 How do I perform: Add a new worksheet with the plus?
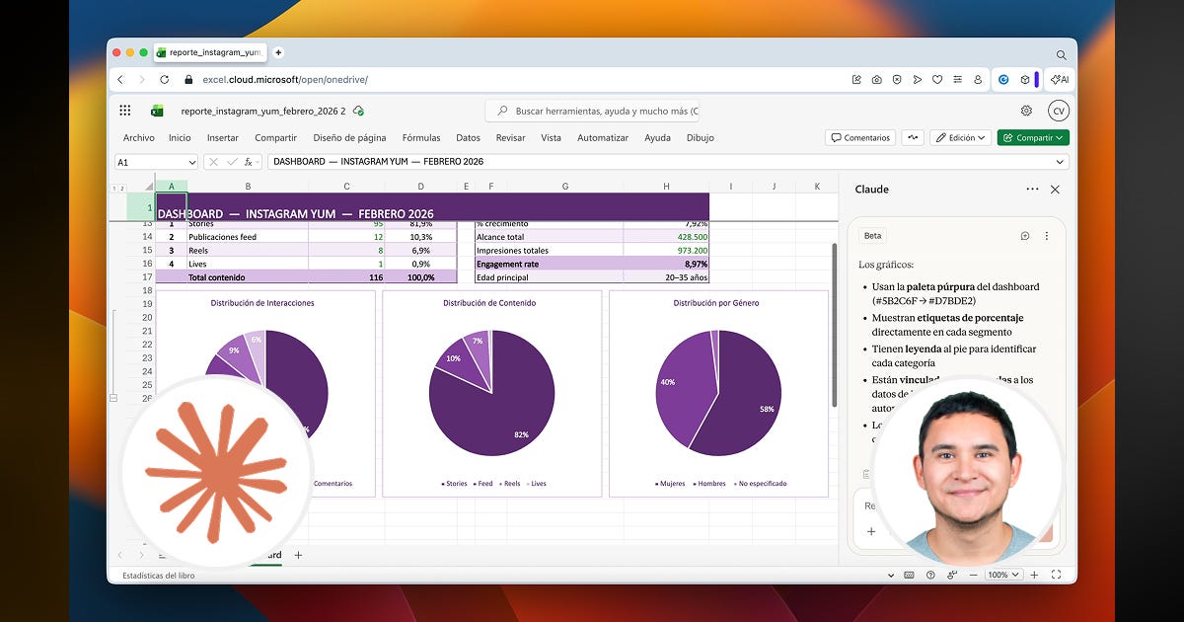pyautogui.click(x=298, y=555)
